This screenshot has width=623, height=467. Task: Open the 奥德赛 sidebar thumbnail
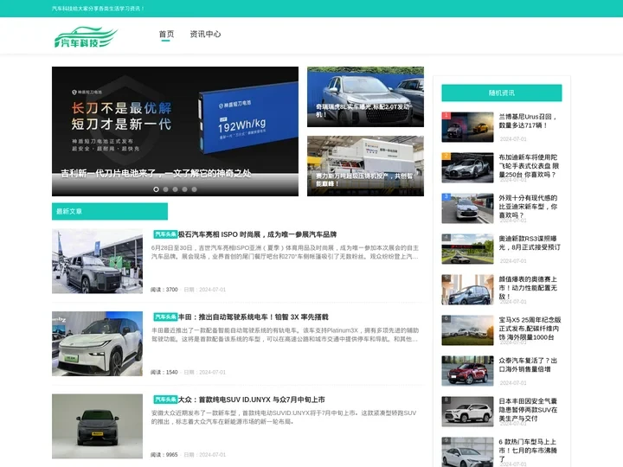(467, 290)
